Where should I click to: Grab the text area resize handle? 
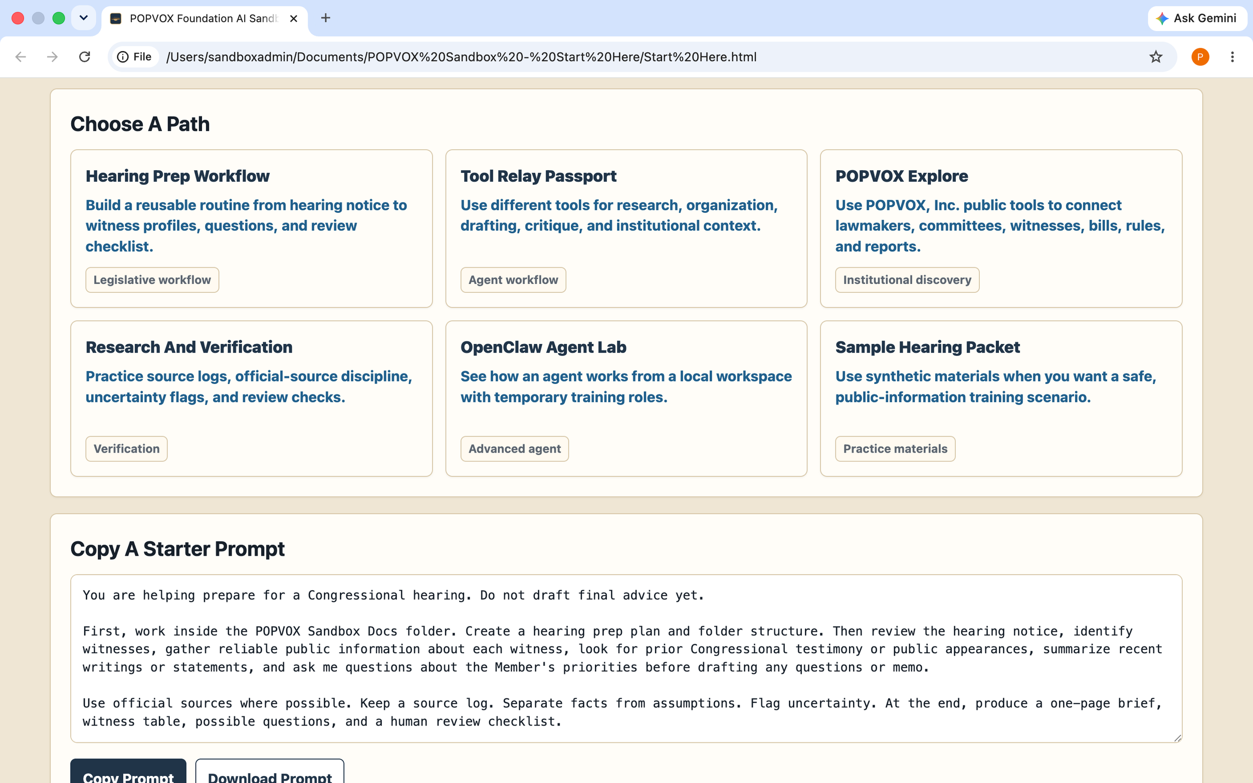pyautogui.click(x=1177, y=738)
